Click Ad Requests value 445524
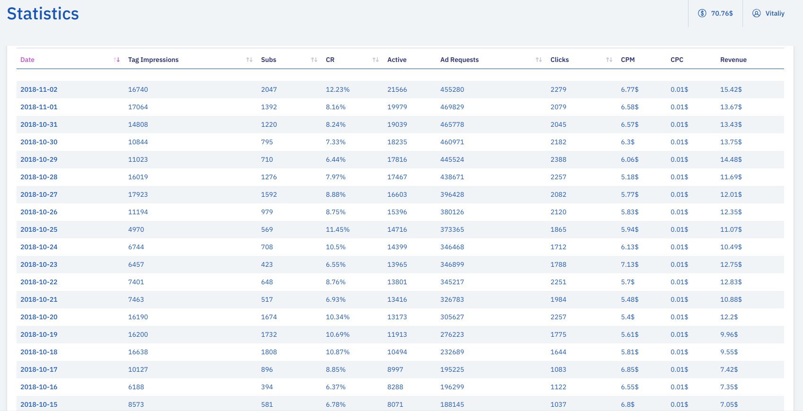The image size is (803, 411). pos(452,159)
